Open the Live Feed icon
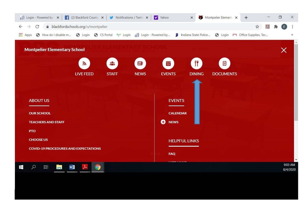Image resolution: width=306 pixels, height=218 pixels. [x=84, y=63]
